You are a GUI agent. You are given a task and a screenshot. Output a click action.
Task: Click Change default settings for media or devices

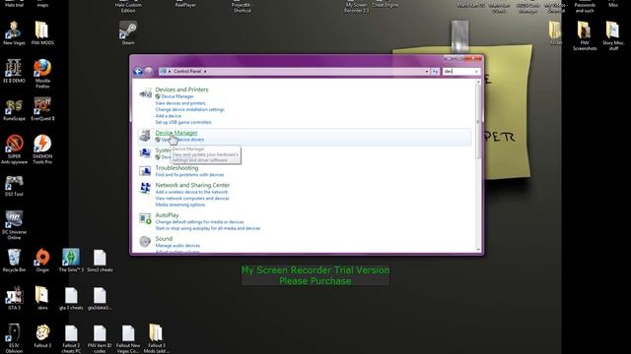(199, 222)
